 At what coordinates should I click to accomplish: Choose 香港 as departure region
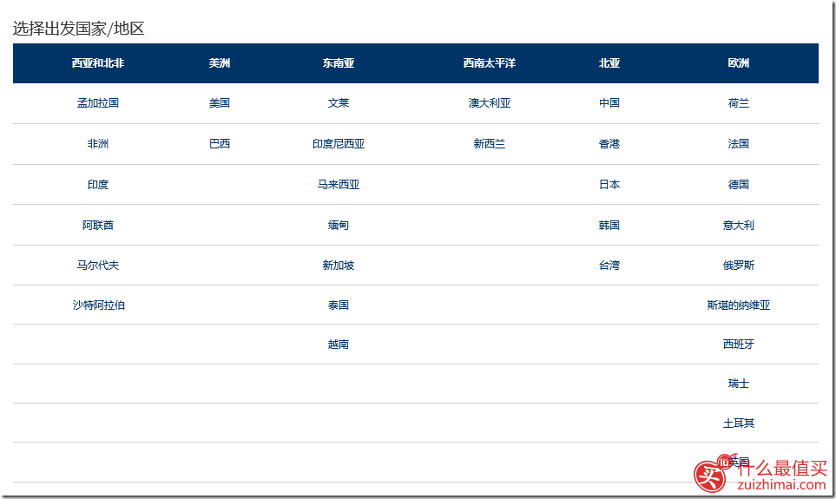[x=609, y=144]
